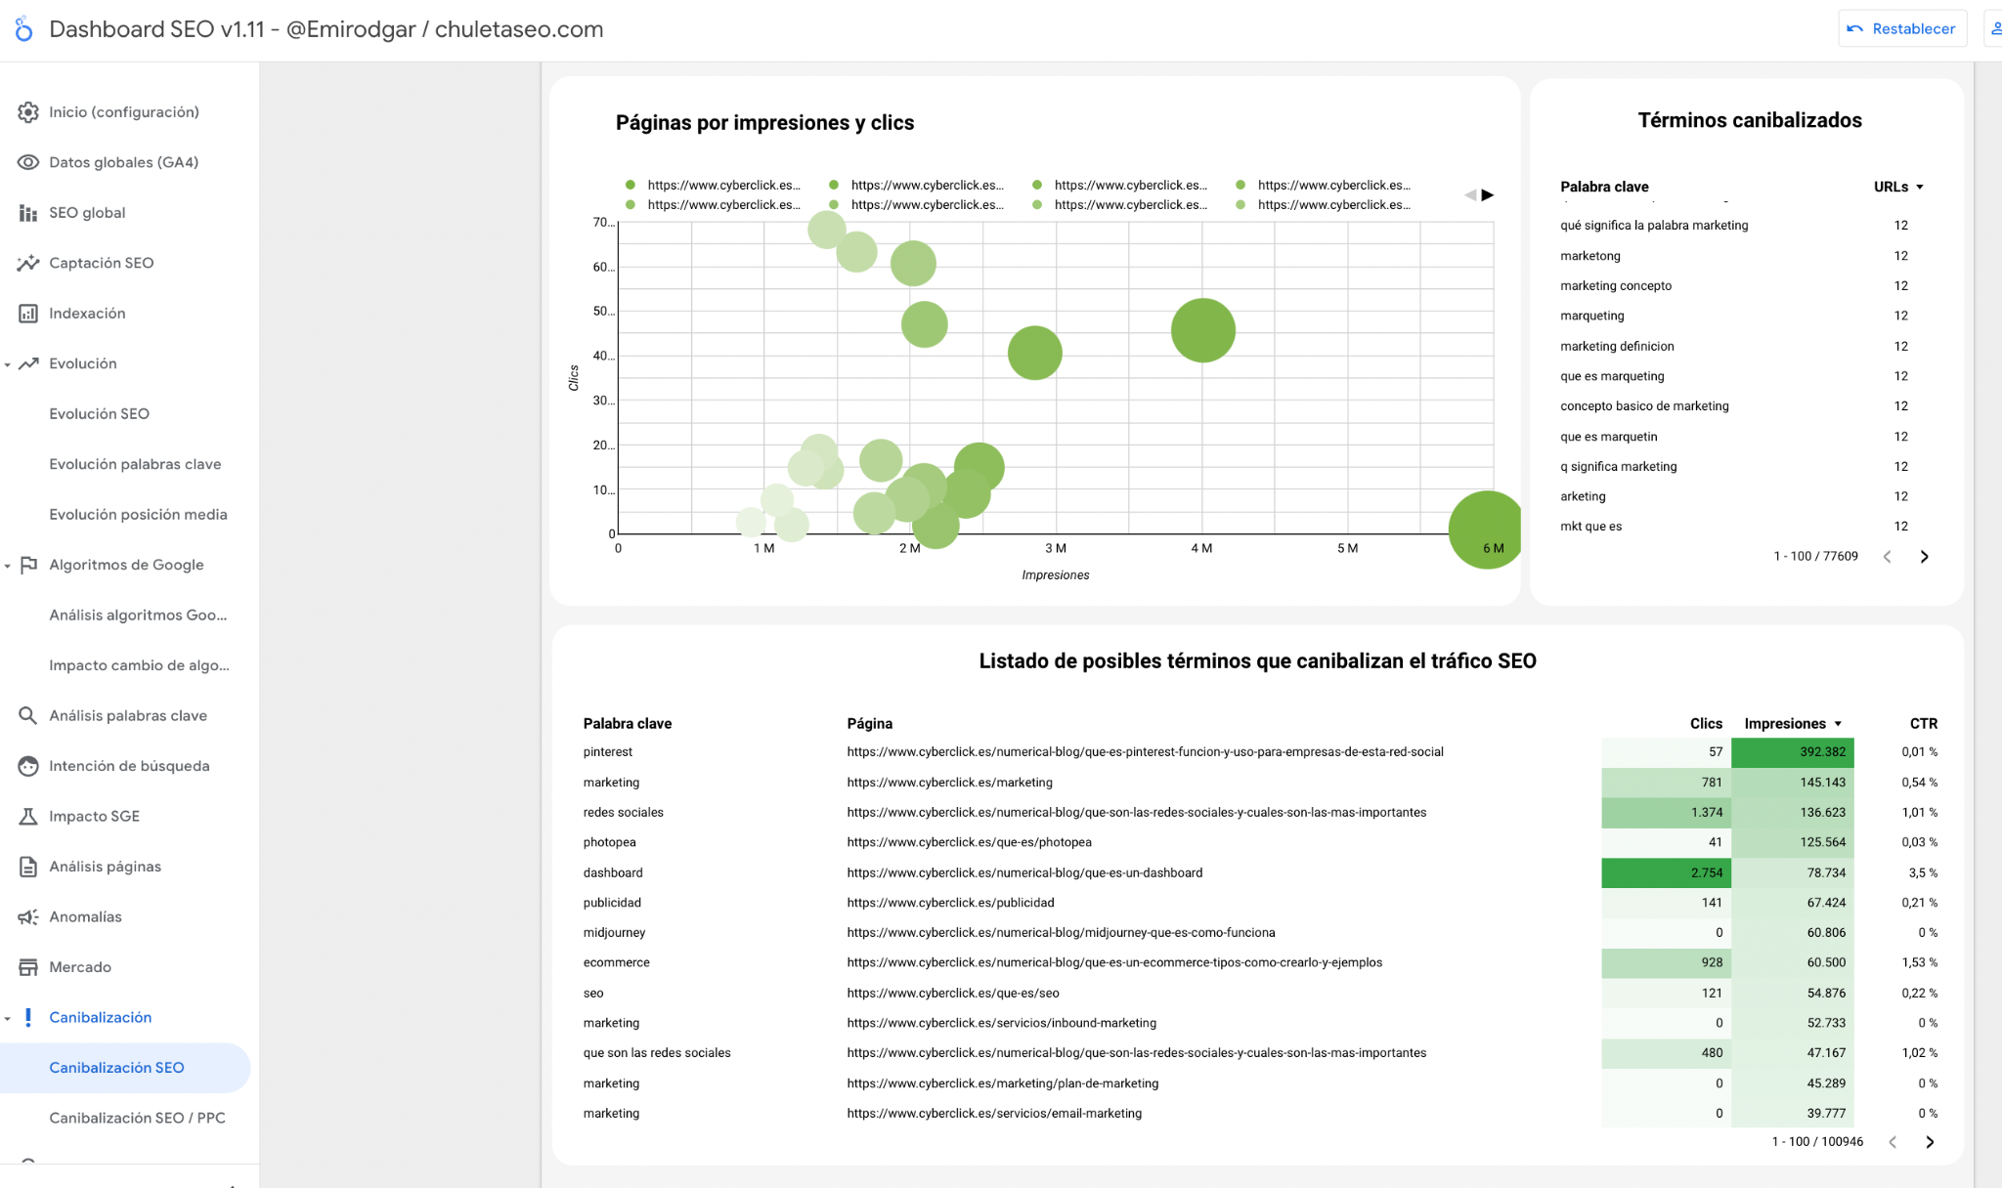Open the cyberclick.es/marketing URL link
Image resolution: width=2002 pixels, height=1188 pixels.
pos(949,783)
